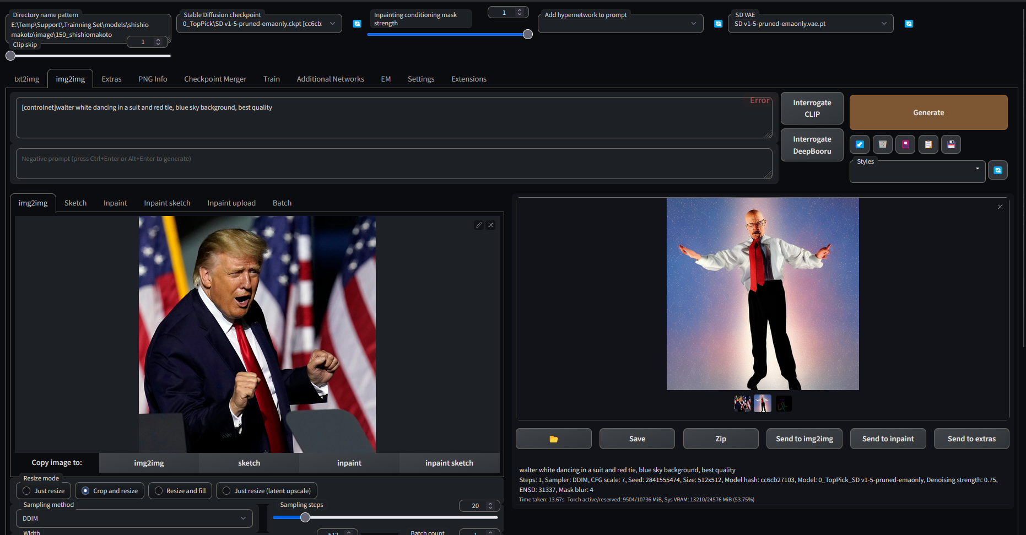
Task: Clear the prompt with trash icon
Action: pyautogui.click(x=883, y=144)
